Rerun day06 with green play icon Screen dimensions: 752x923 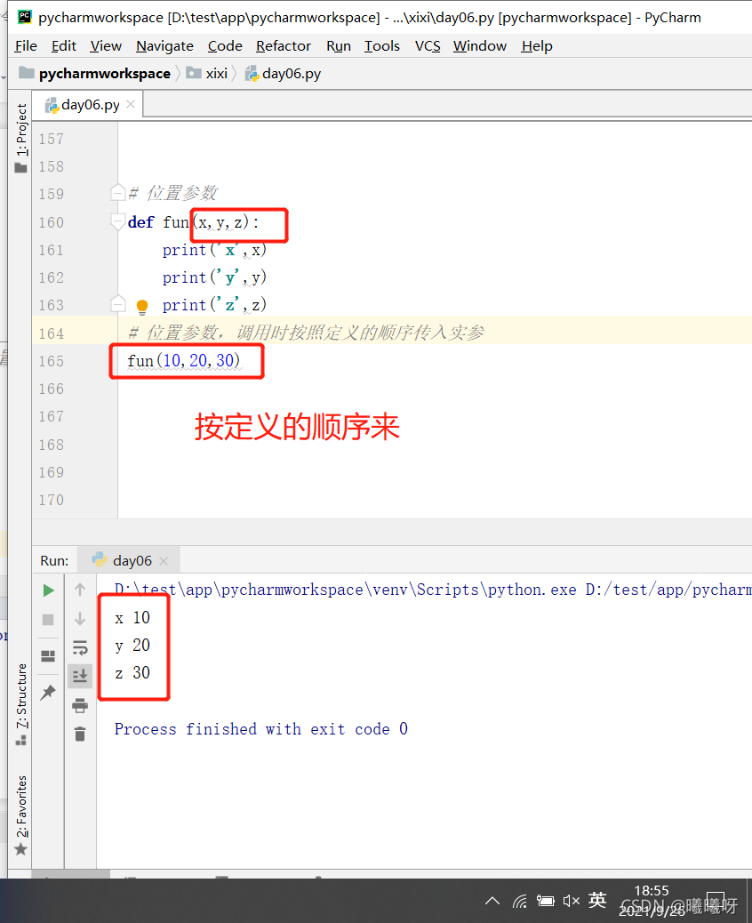(49, 590)
